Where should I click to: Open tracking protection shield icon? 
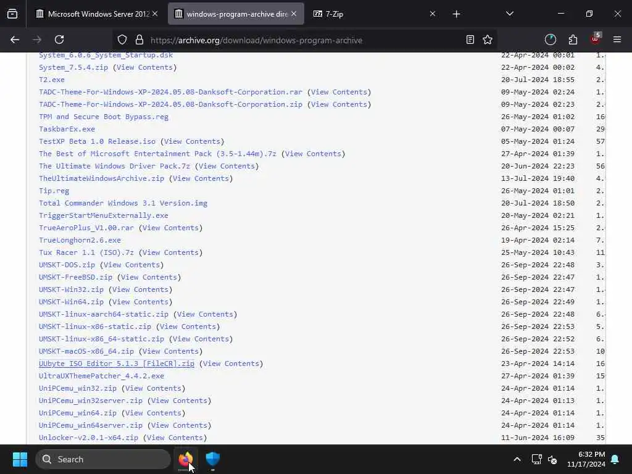122,39
